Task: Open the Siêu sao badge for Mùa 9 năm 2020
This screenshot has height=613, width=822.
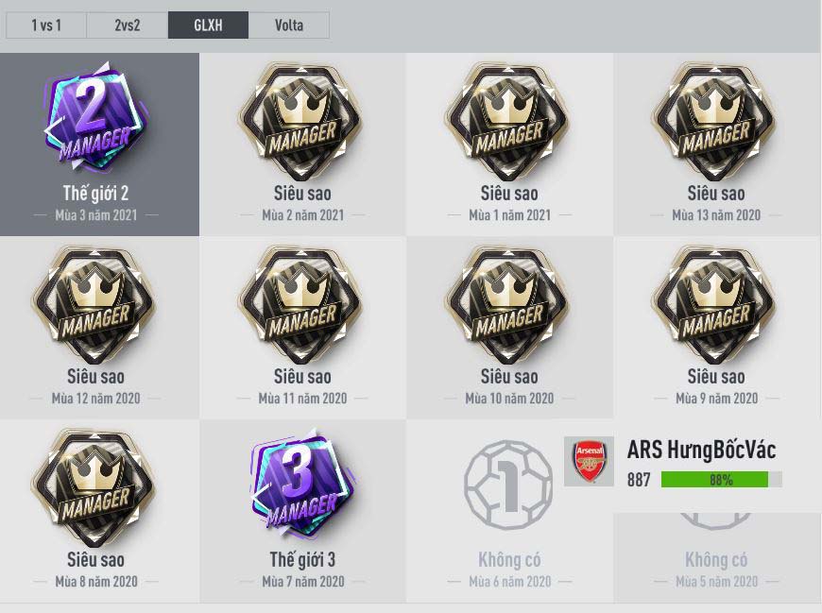Action: pos(714,305)
